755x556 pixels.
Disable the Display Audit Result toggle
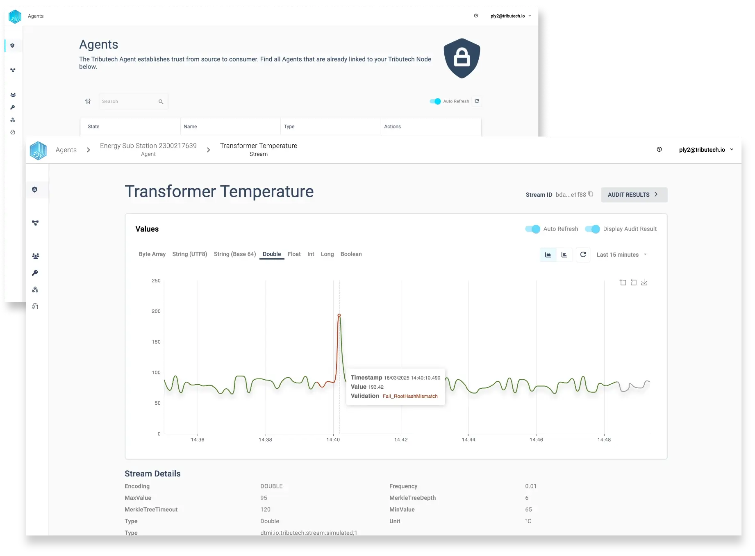592,229
